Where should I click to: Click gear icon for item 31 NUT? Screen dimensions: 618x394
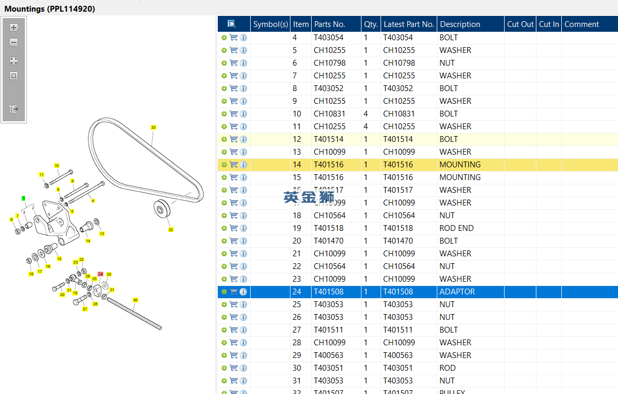[x=224, y=381]
